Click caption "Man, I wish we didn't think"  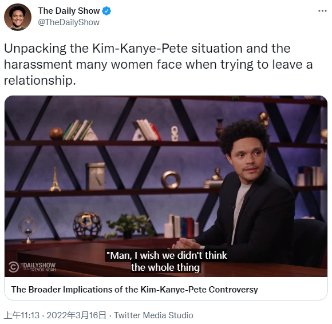(x=166, y=255)
